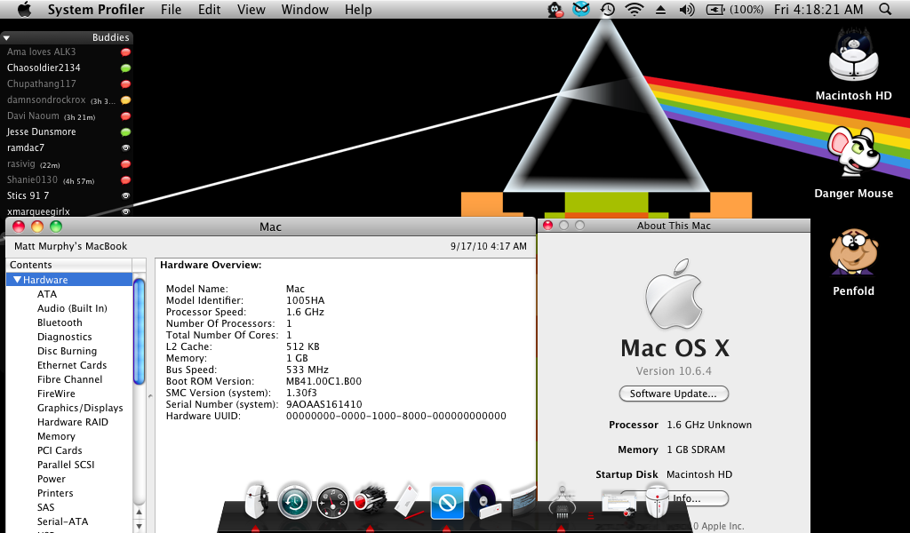Select PCI Cards in Contents list
Image resolution: width=910 pixels, height=533 pixels.
[60, 450]
